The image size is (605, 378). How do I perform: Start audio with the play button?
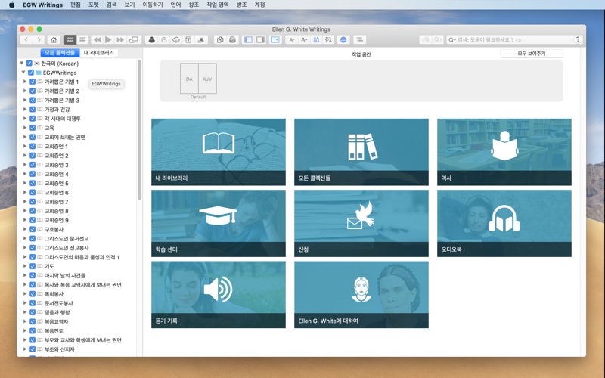tap(108, 40)
